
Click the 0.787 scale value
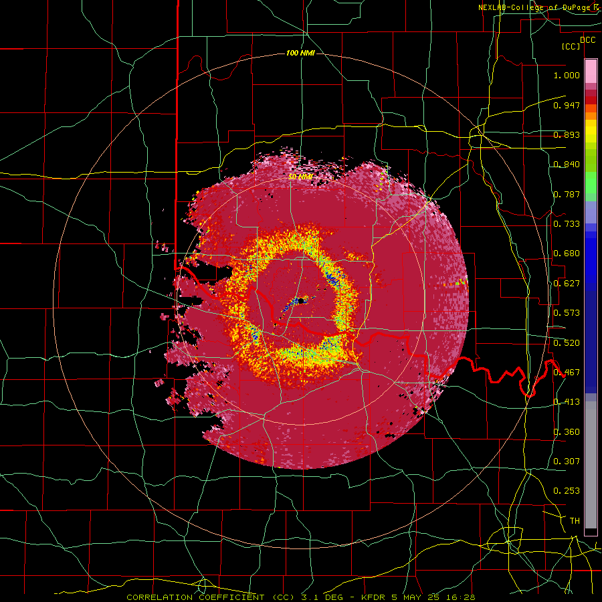[x=567, y=194]
